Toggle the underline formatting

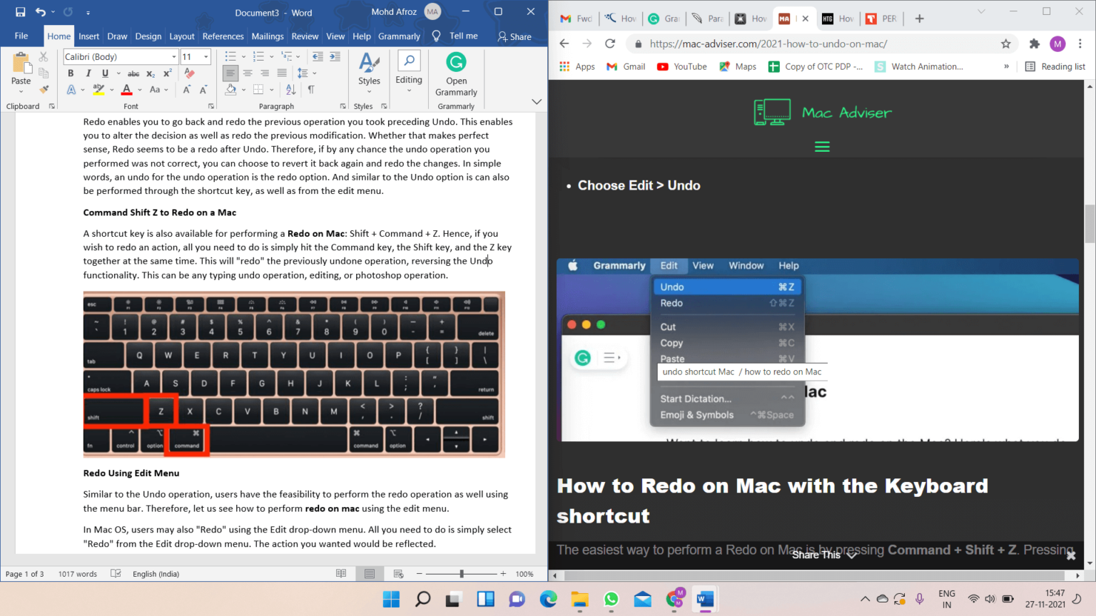click(x=106, y=73)
